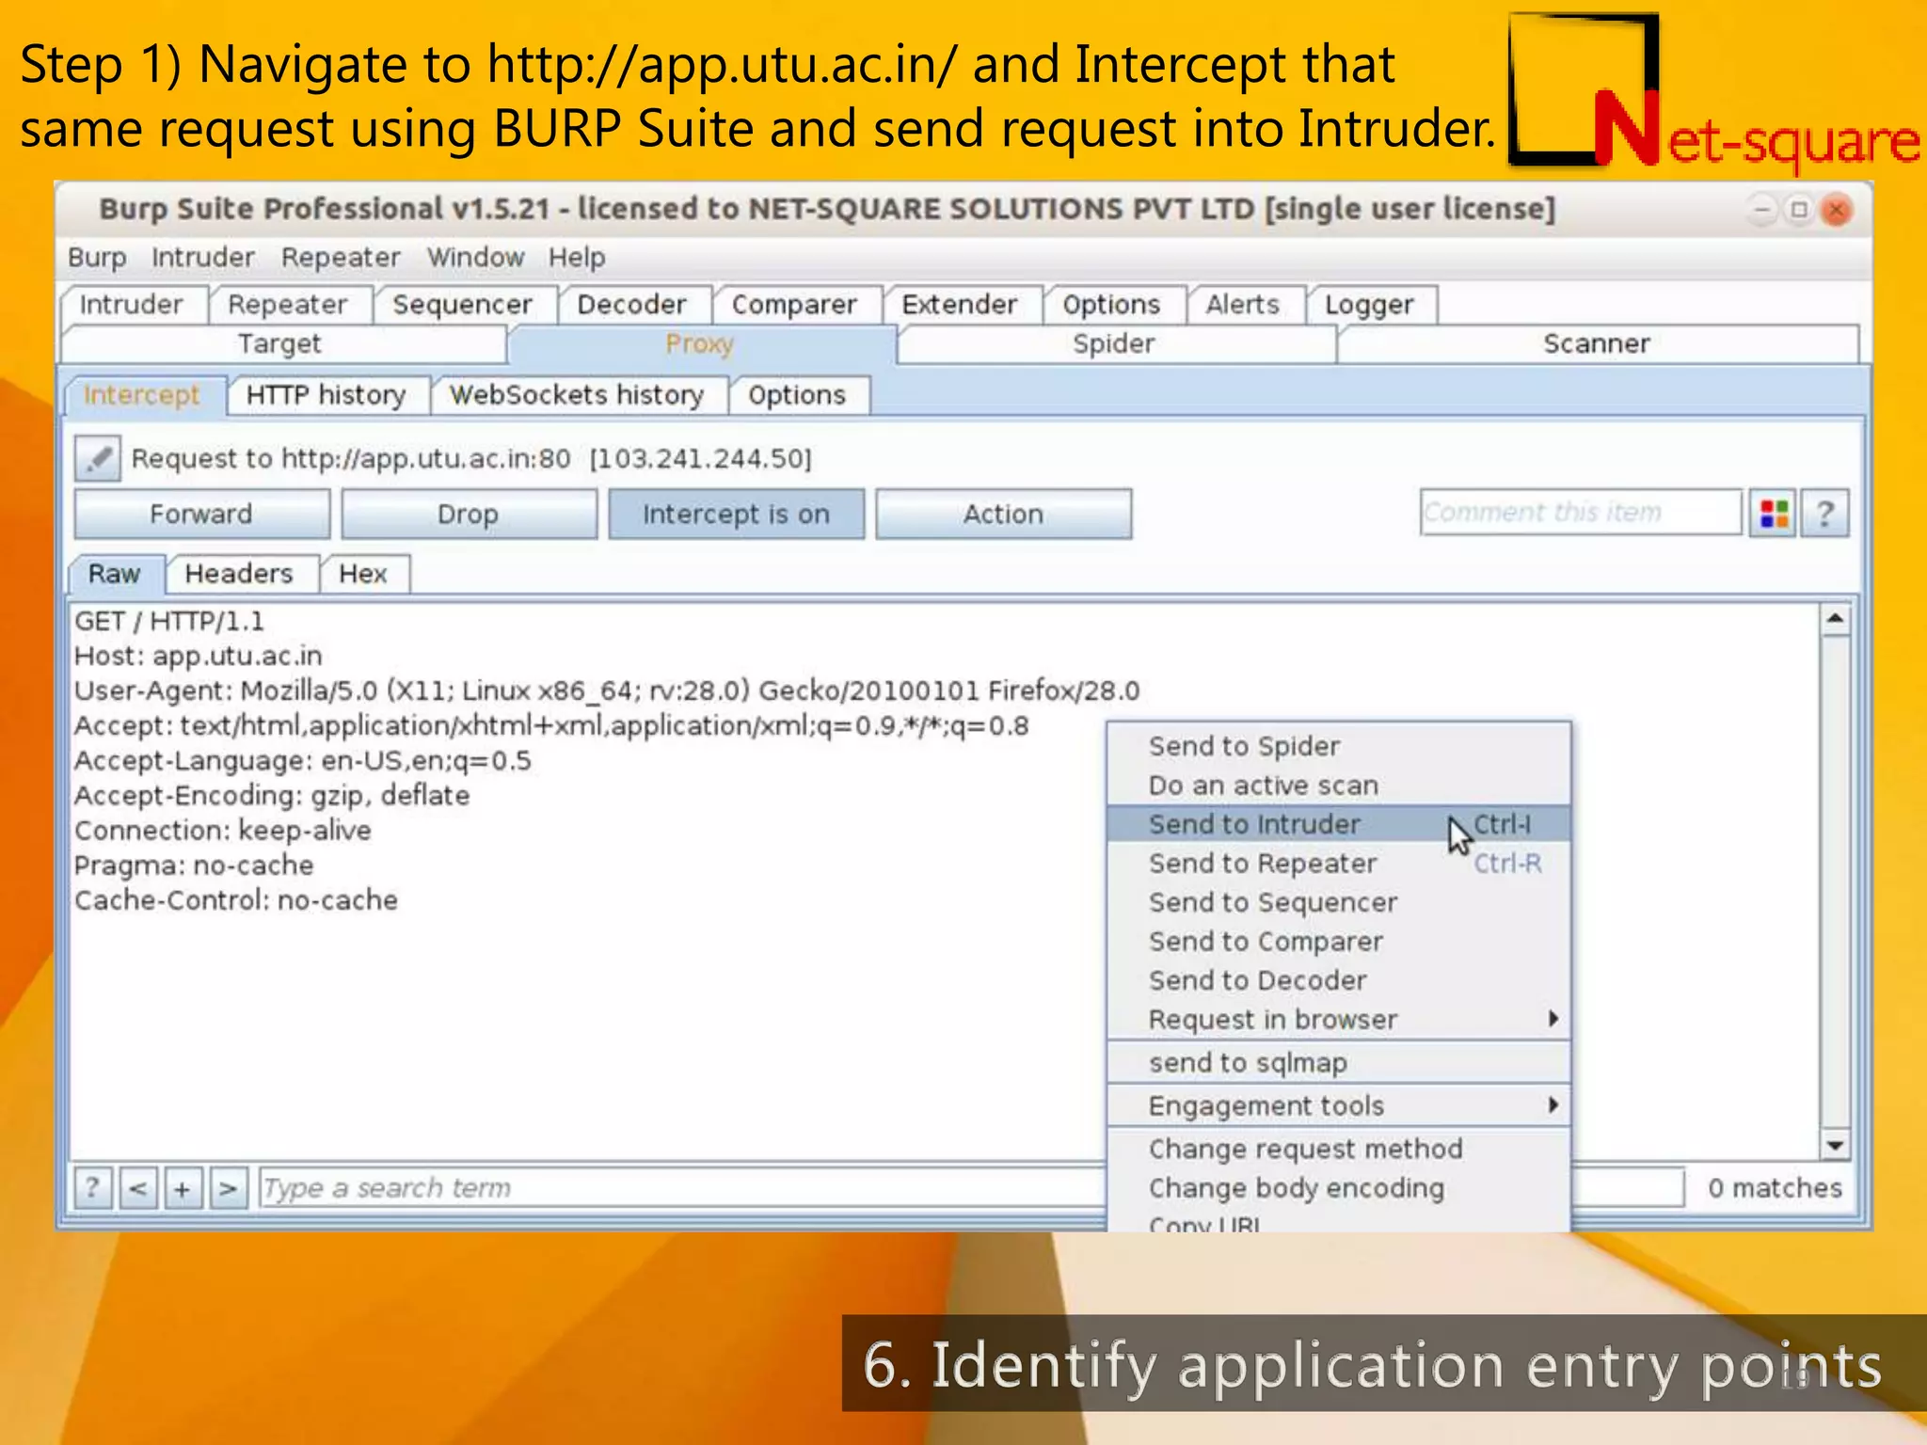Select 'send to sqlmap' menu entry

[1339, 1062]
